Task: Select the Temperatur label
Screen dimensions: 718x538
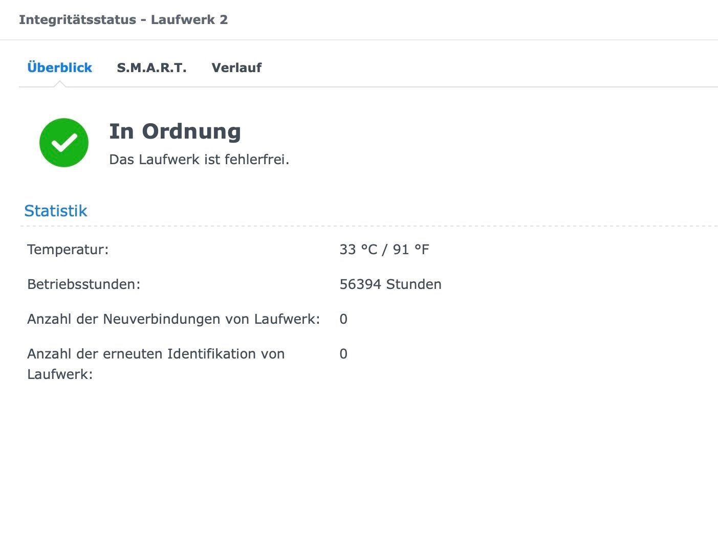Action: [68, 250]
